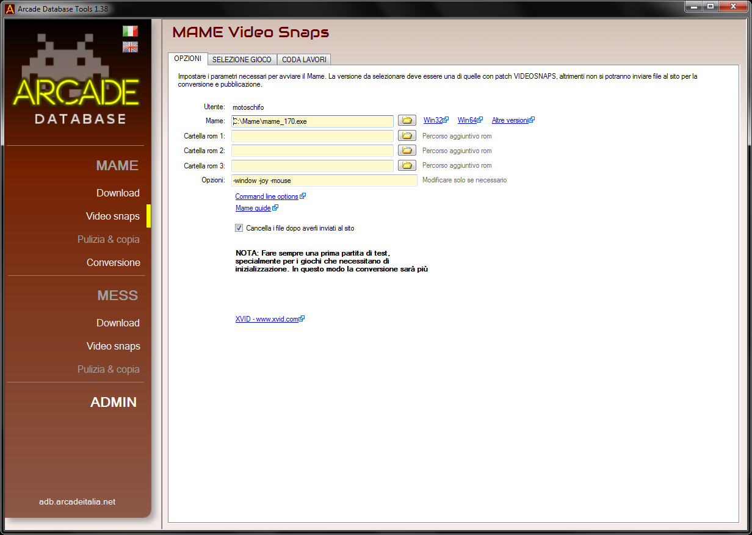Browse folder for Cartella rom 1
752x535 pixels.
coord(407,135)
